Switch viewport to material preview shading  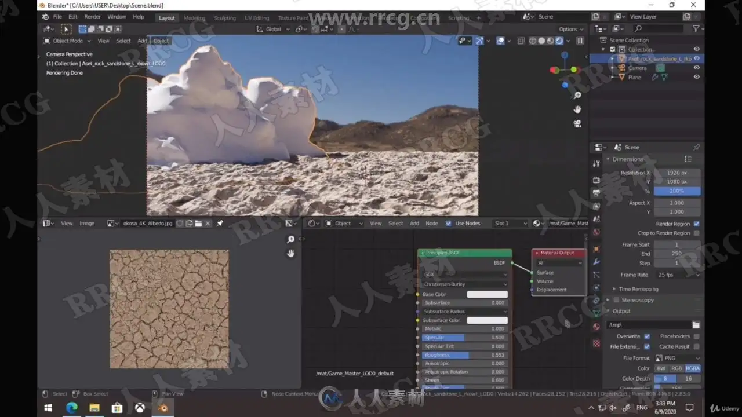tap(550, 41)
